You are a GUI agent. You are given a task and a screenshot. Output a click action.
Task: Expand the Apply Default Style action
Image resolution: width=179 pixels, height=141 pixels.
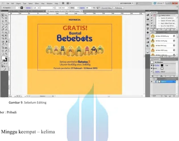159,23
